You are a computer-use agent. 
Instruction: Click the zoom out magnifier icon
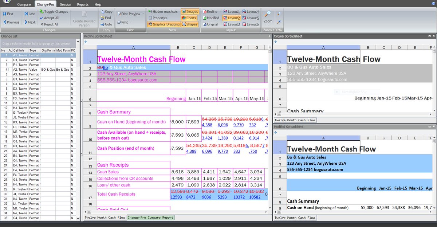279,14
